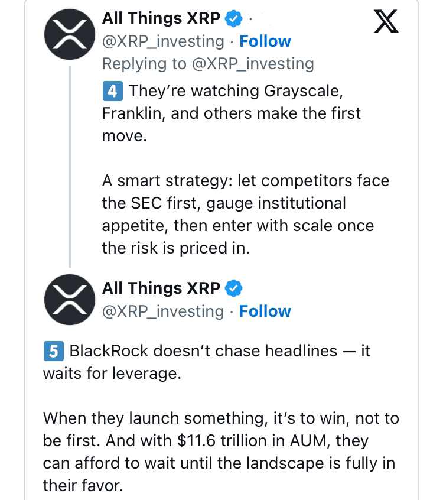Click the blue number 5 emoji
This screenshot has height=500, width=443.
point(53,351)
